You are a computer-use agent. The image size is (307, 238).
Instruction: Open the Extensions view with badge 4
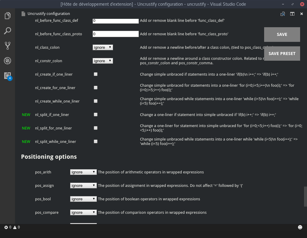click(8, 76)
